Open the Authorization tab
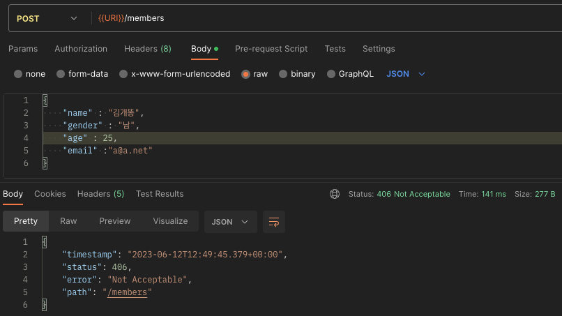 (81, 49)
